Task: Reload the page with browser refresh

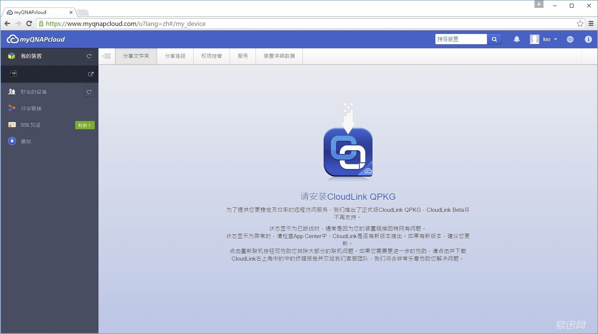Action: pos(29,24)
